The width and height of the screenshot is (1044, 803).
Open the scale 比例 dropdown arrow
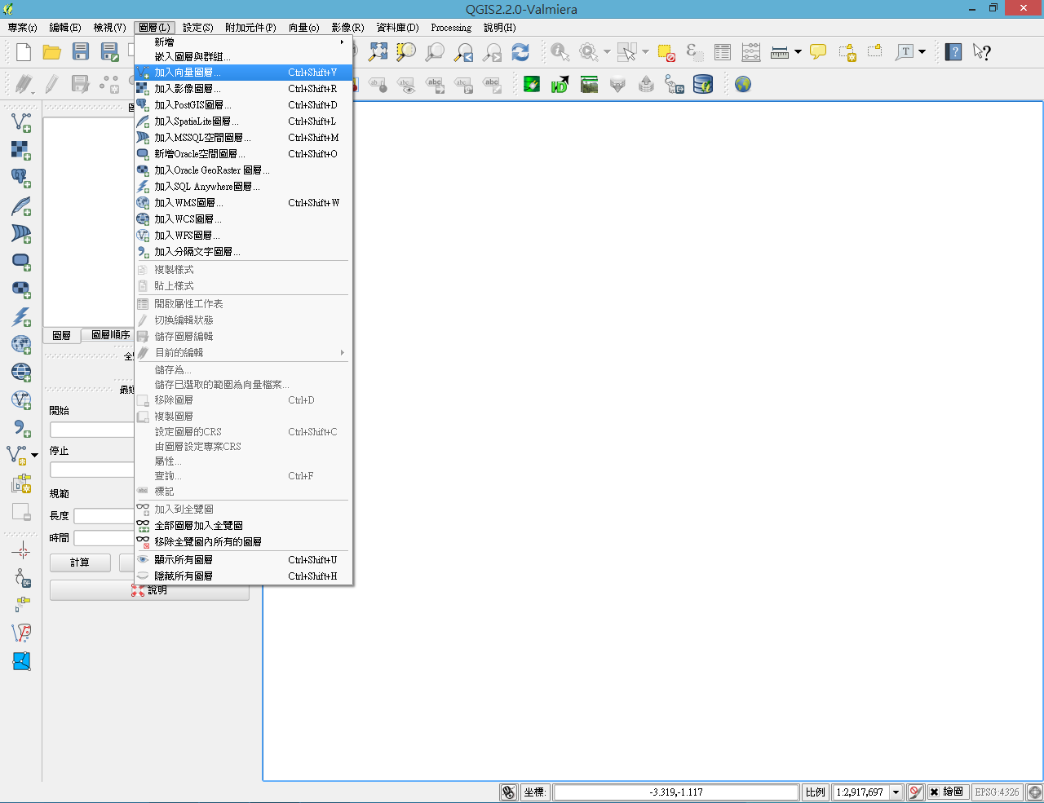[x=896, y=792]
